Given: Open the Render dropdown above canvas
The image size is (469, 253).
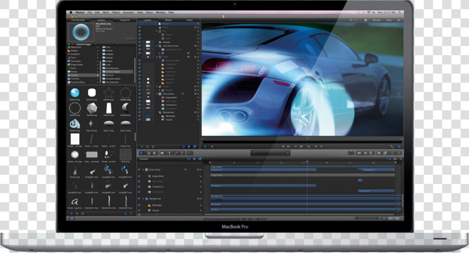Looking at the screenshot, I should click(377, 20).
